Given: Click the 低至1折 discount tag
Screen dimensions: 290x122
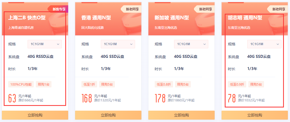Looking at the screenshot, I should (89, 84).
